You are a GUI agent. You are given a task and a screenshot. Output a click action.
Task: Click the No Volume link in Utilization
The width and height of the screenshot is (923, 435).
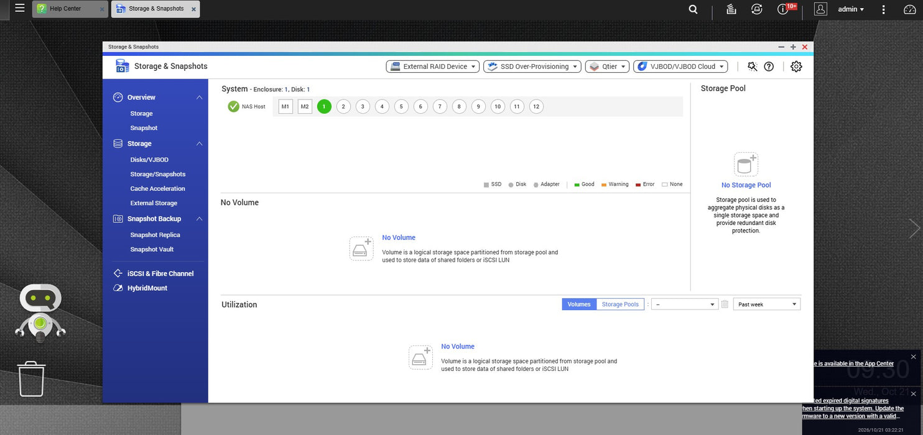tap(458, 347)
